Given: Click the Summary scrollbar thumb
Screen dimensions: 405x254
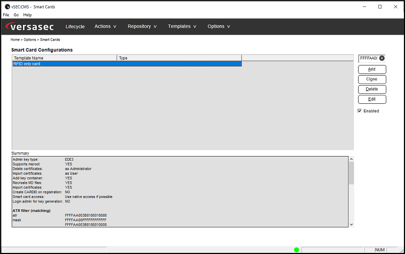Looking at the screenshot, I should tap(351, 173).
